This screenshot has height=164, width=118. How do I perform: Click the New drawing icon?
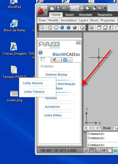tap(52, 8)
